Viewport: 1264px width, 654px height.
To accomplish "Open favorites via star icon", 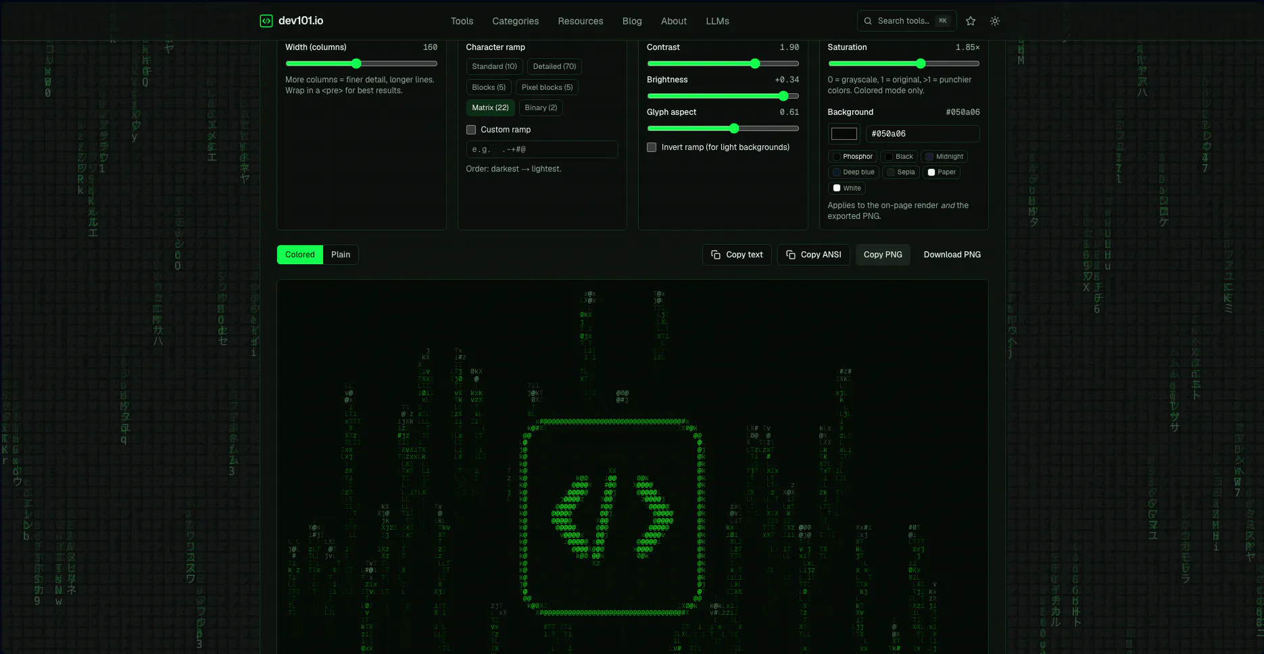I will click(971, 21).
